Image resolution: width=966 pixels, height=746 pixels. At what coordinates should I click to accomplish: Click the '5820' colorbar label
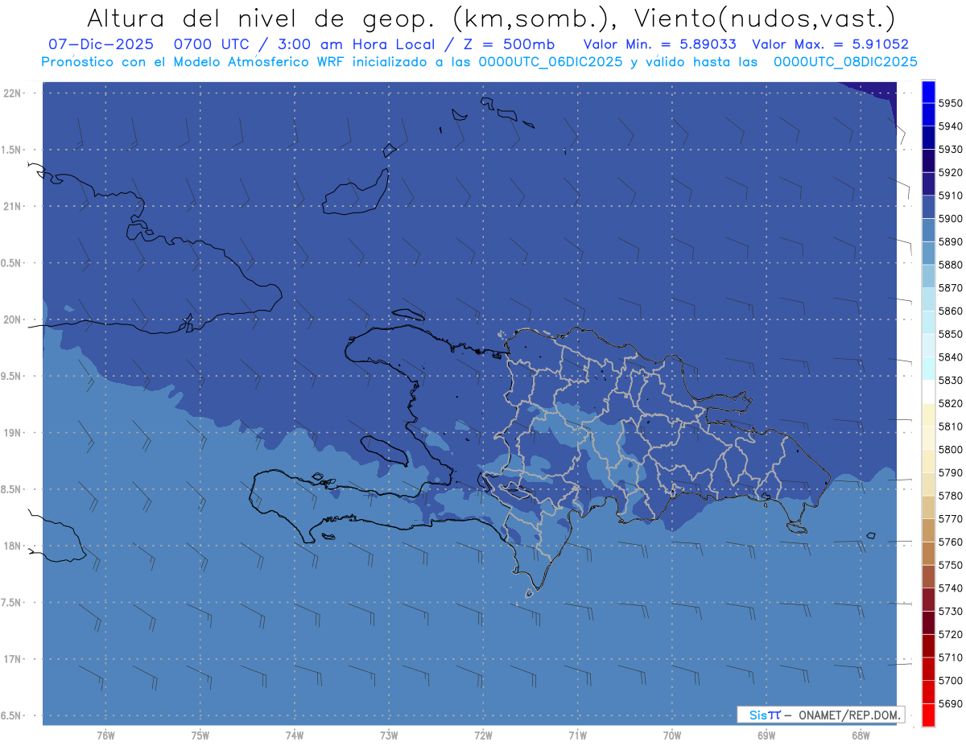click(x=951, y=403)
